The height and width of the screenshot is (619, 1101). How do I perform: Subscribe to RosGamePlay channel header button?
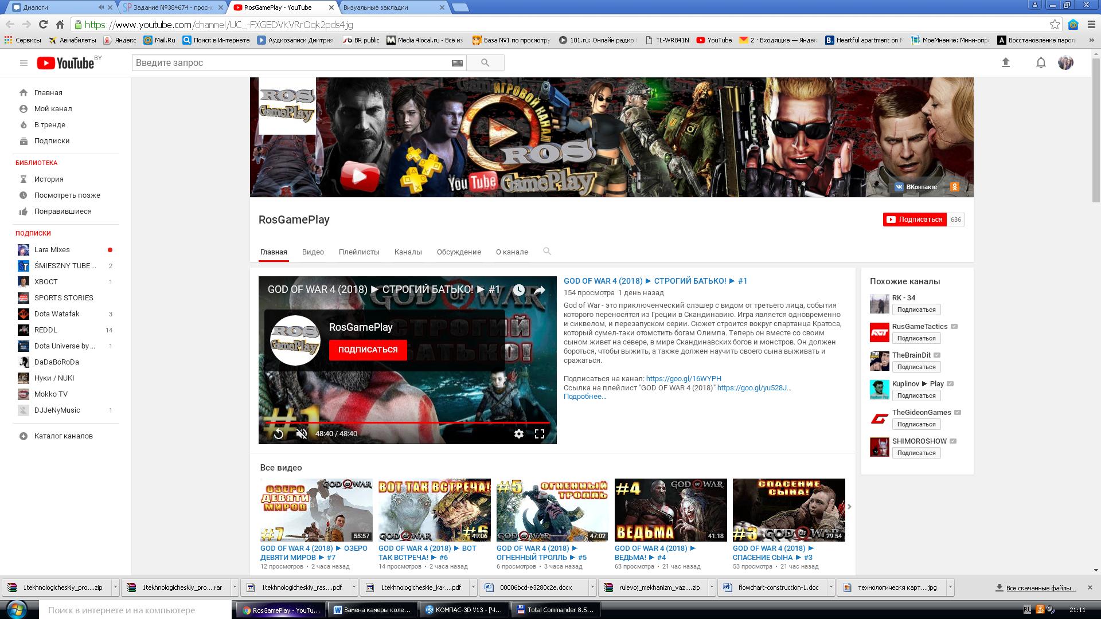915,220
